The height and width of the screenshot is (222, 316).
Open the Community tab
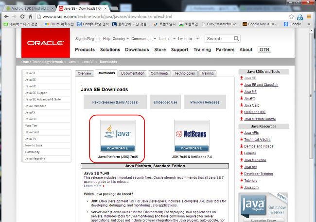coord(159,73)
